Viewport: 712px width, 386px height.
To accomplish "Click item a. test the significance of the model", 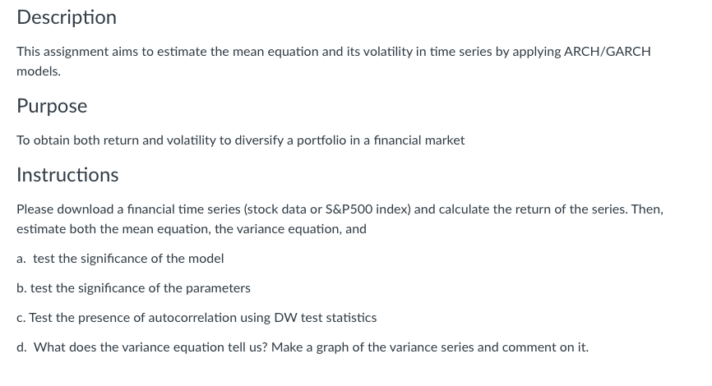I will 120,259.
